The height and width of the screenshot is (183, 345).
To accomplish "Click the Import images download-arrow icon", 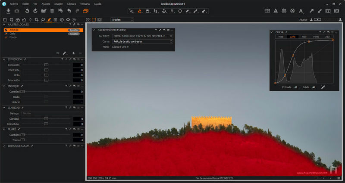I will (8, 11).
